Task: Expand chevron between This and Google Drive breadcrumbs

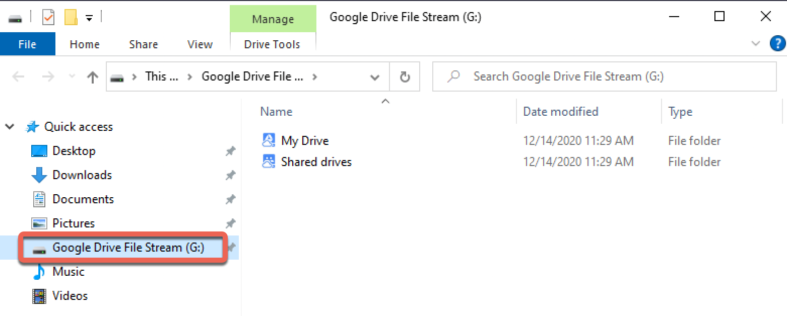Action: click(x=190, y=77)
